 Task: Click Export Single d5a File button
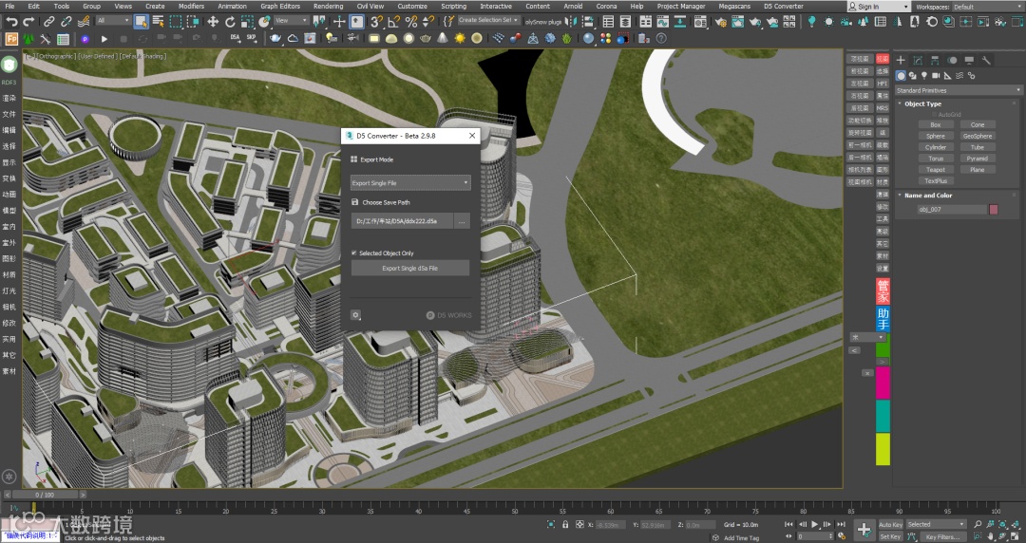tap(409, 269)
